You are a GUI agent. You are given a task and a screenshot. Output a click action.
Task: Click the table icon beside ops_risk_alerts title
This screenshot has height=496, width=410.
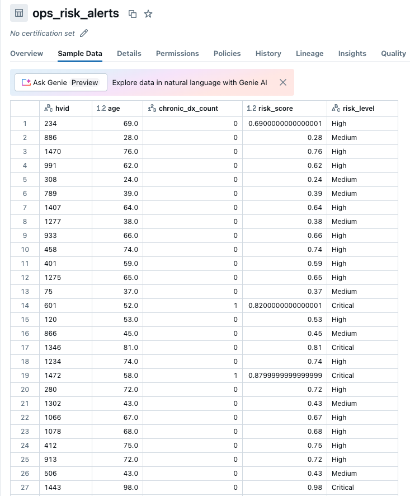coord(19,12)
